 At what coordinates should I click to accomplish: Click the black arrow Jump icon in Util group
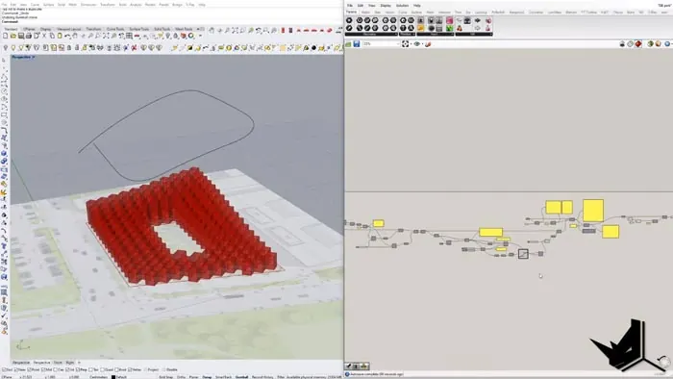point(477,20)
